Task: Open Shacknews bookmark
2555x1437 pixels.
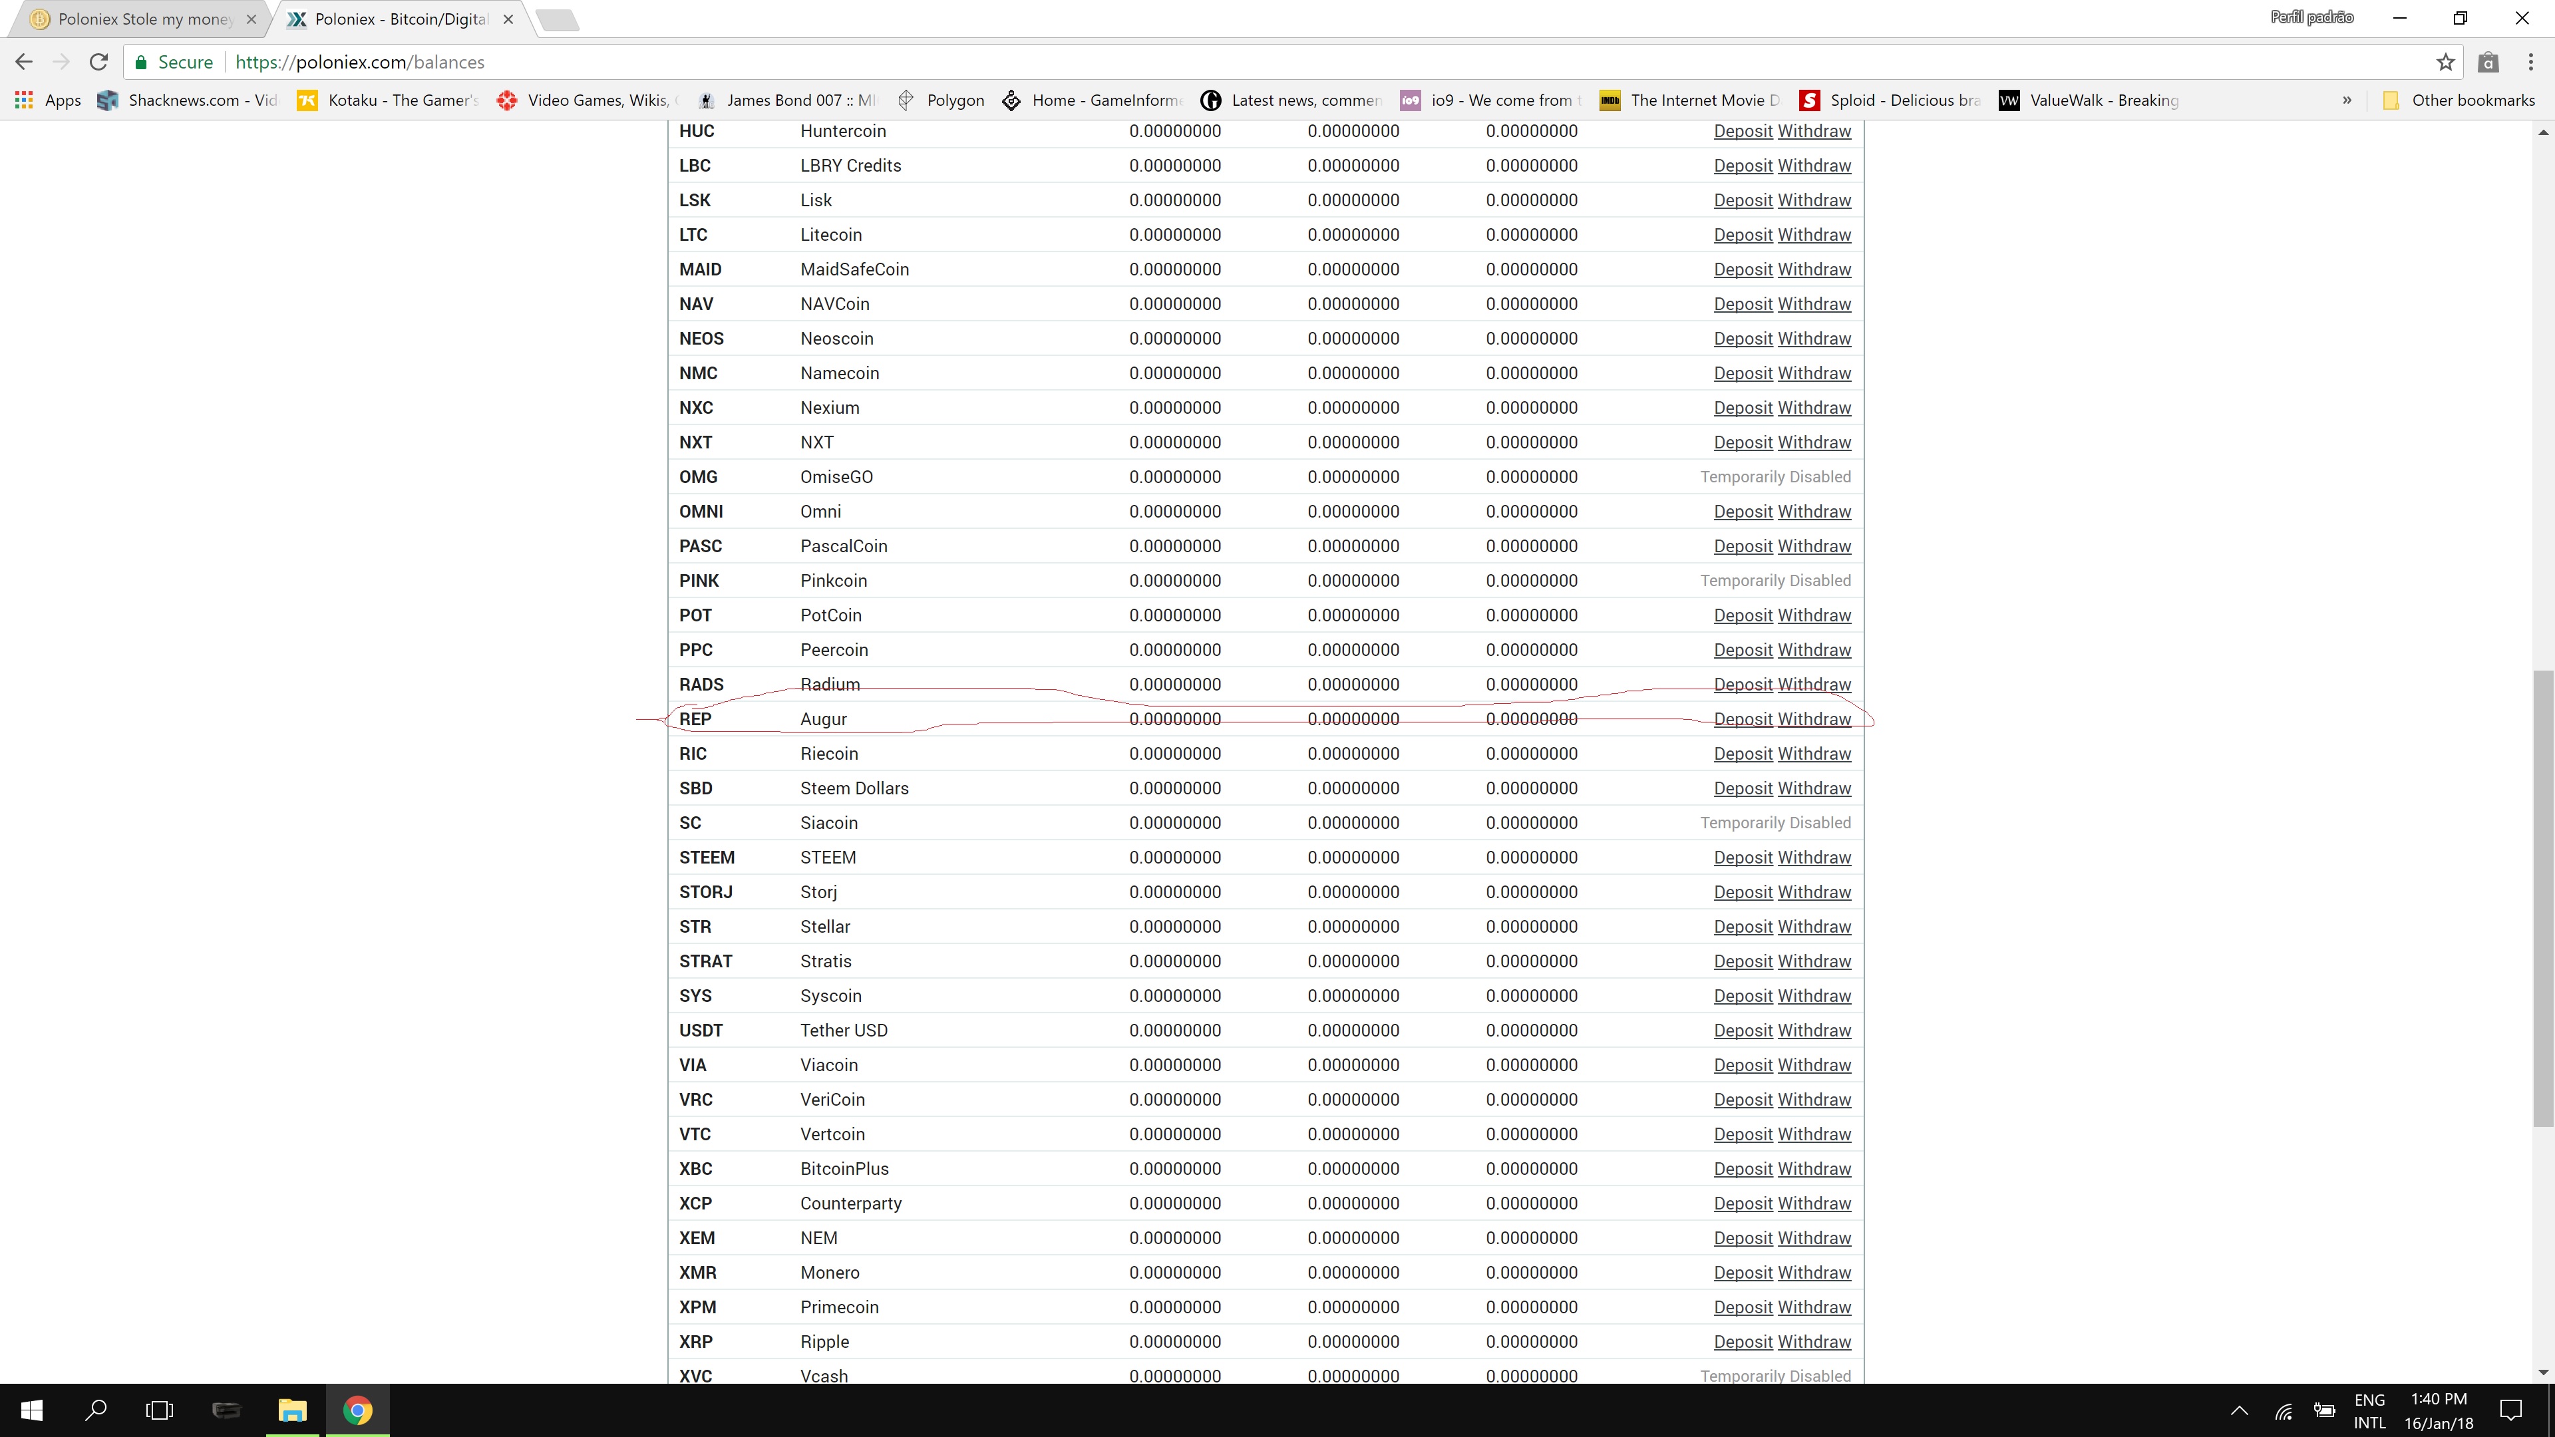Action: [x=188, y=100]
